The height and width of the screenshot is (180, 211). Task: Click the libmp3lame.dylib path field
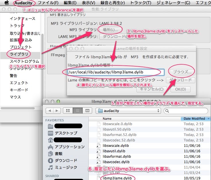click(x=116, y=72)
